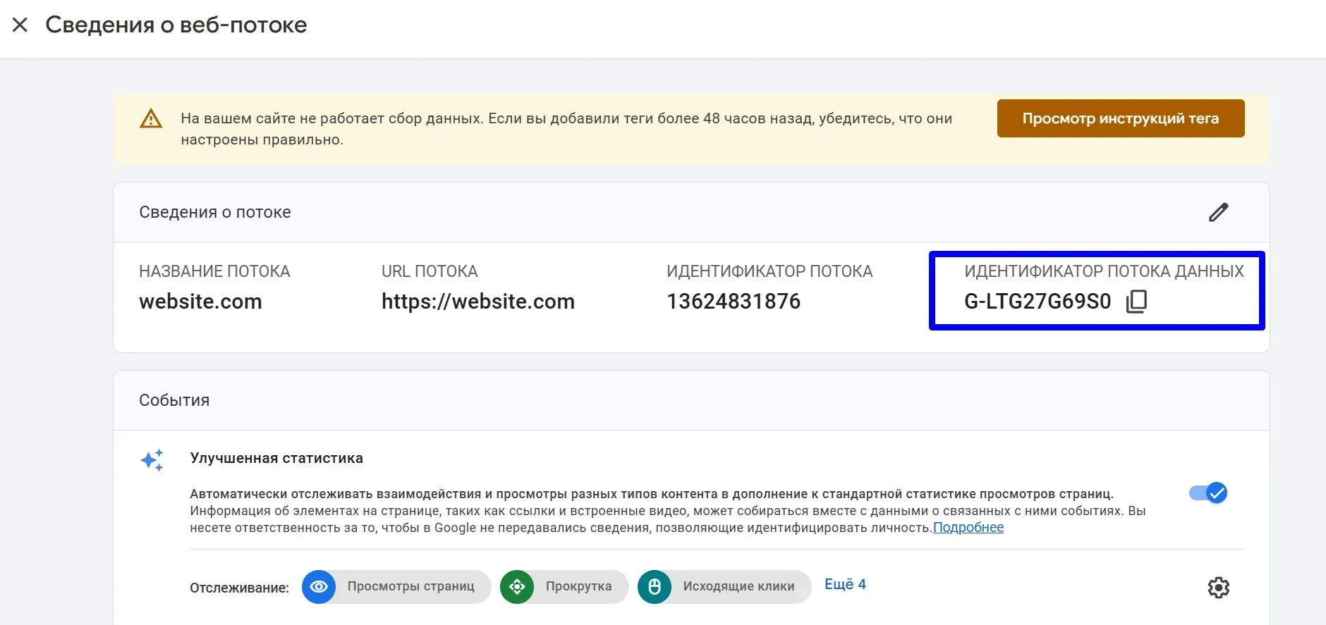
Task: Click the enhanced measurement sparkle icon
Action: coord(152,460)
